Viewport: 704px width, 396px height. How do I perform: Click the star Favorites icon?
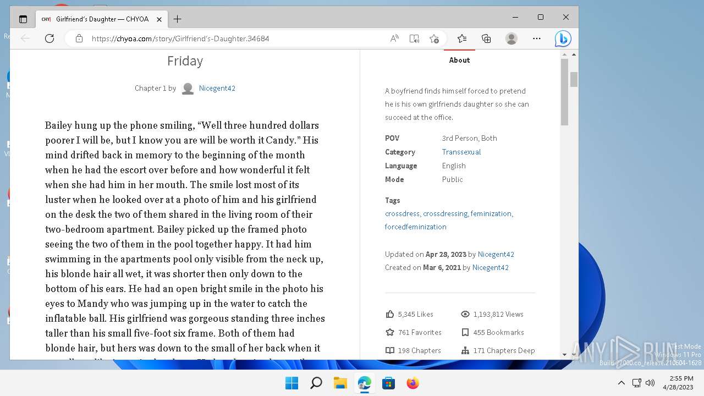click(390, 332)
